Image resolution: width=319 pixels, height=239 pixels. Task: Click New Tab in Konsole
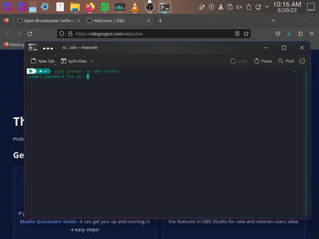pyautogui.click(x=43, y=61)
